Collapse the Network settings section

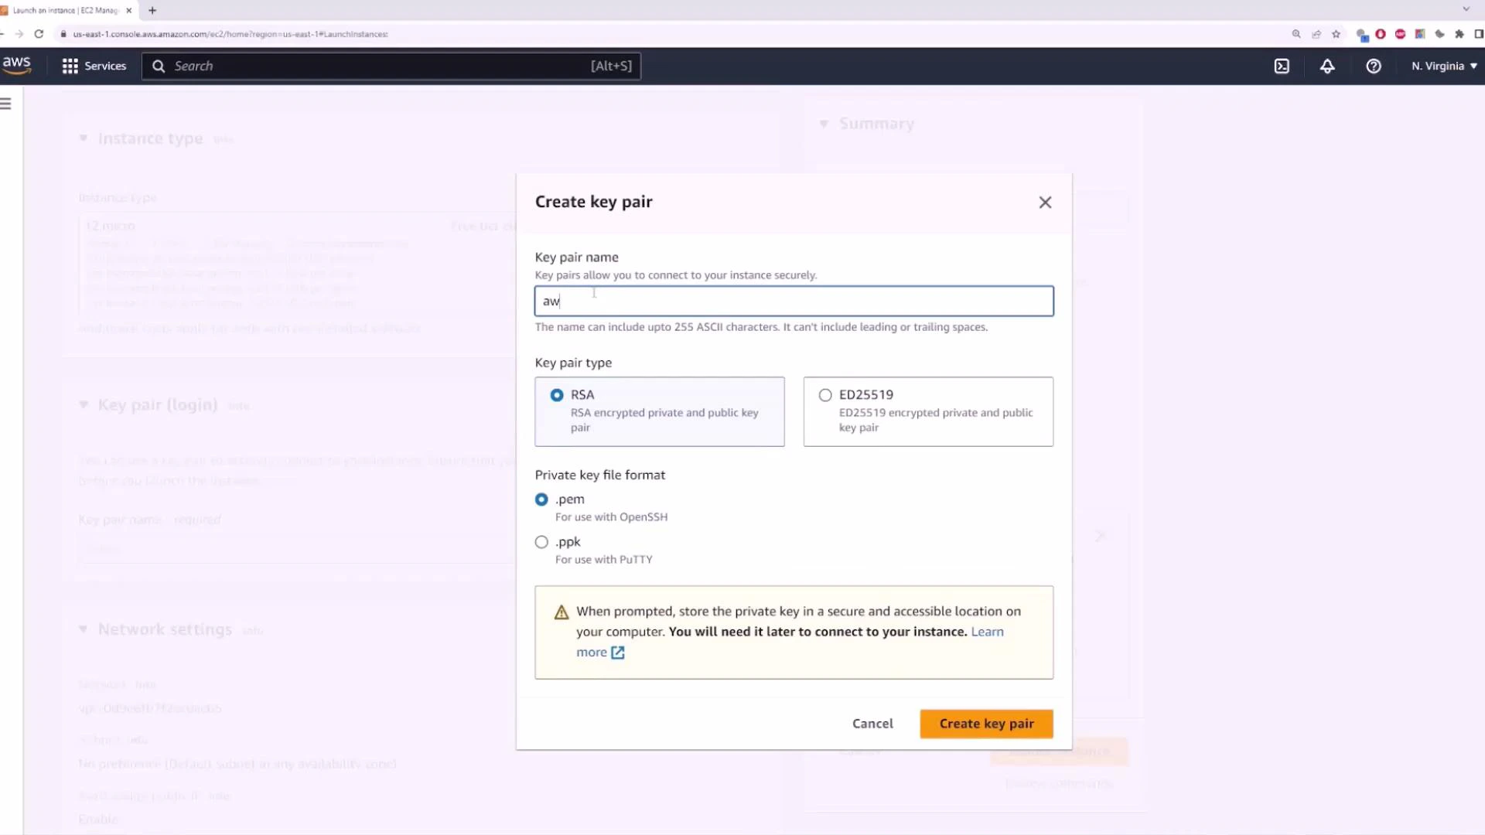(x=83, y=629)
